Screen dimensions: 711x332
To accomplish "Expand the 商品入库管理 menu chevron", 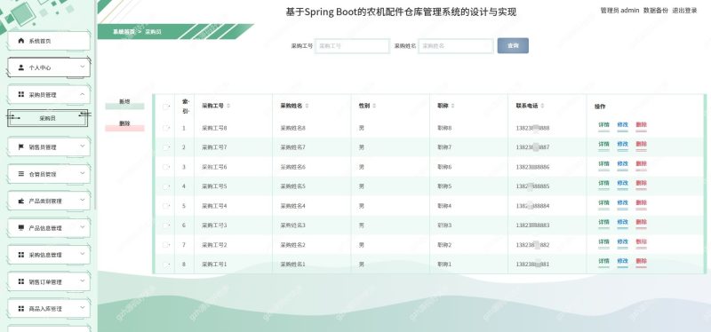I will [83, 307].
